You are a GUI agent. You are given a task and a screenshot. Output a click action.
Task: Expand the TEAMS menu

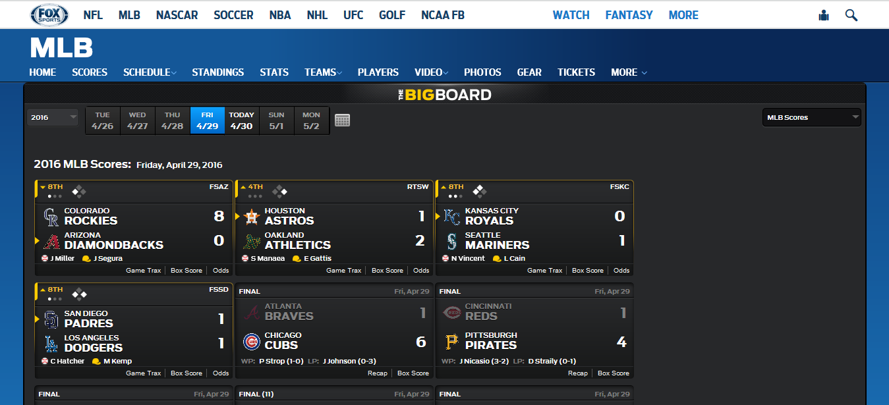point(323,72)
